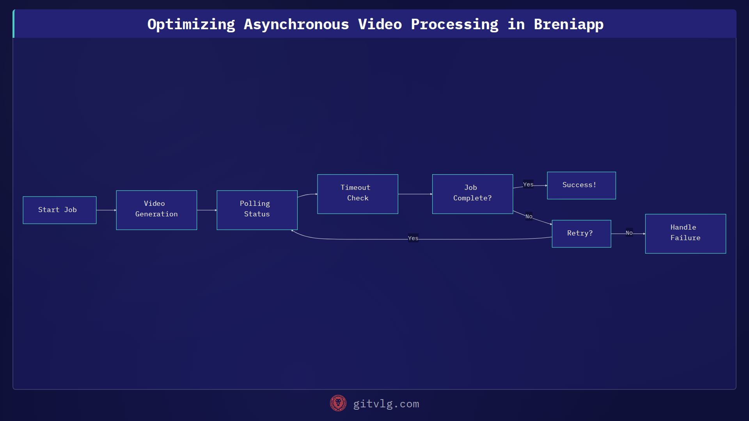The width and height of the screenshot is (749, 421).
Task: Click the Retry? decision box
Action: tap(581, 234)
